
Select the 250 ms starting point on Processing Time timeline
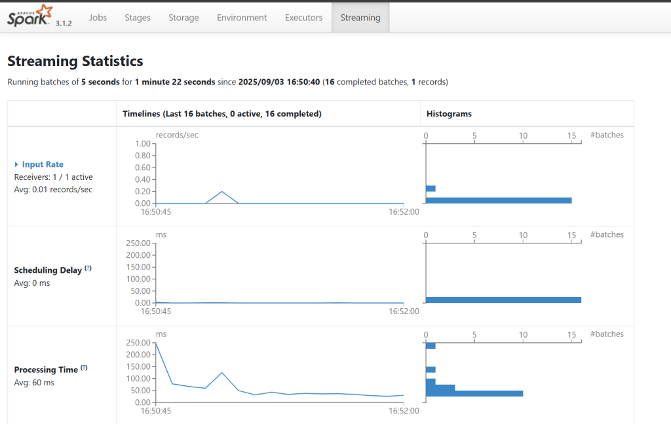point(156,343)
